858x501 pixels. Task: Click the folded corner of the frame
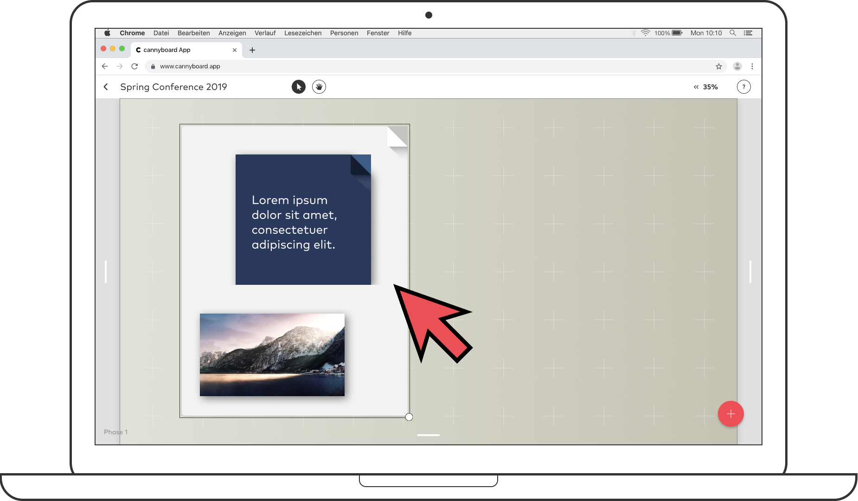point(397,136)
